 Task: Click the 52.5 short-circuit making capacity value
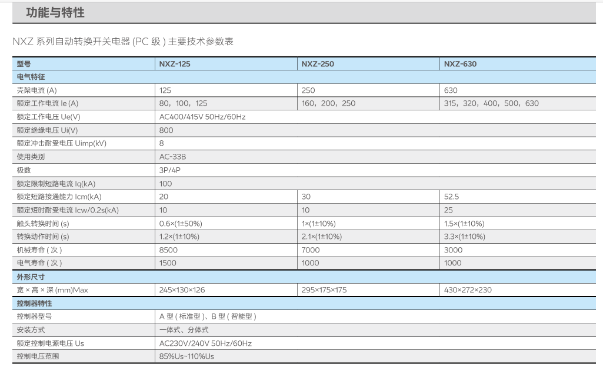(452, 197)
